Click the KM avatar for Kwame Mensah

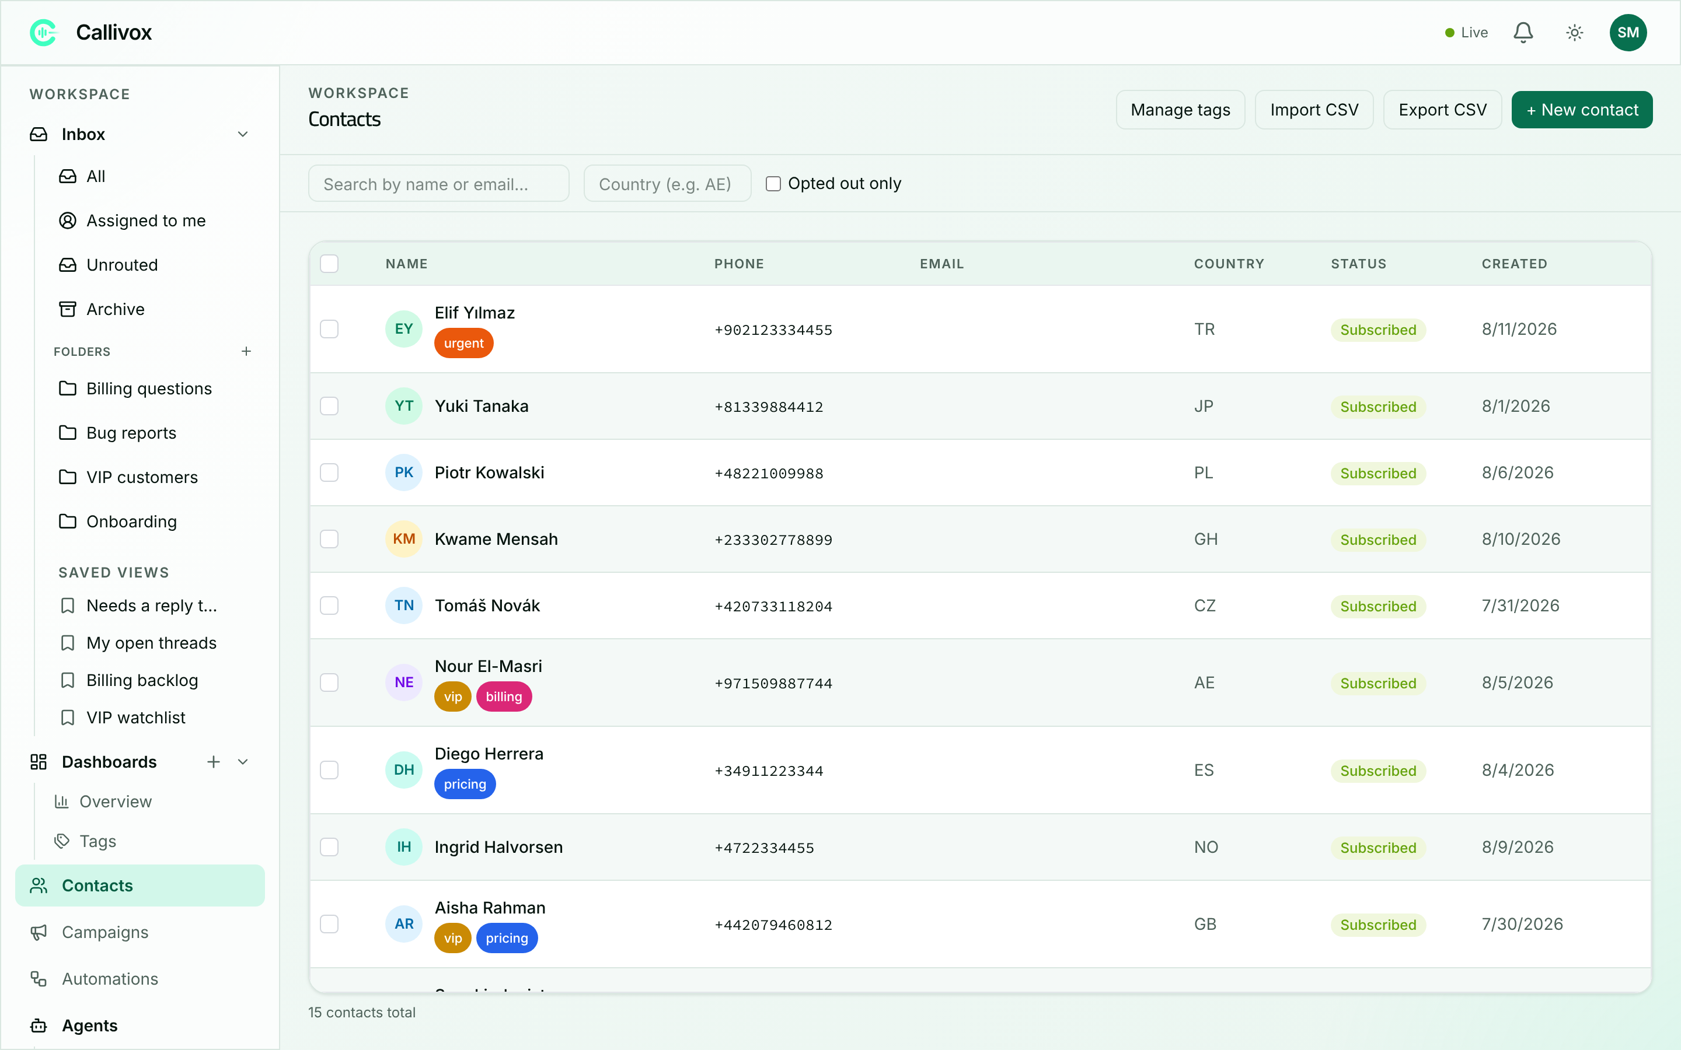click(403, 539)
